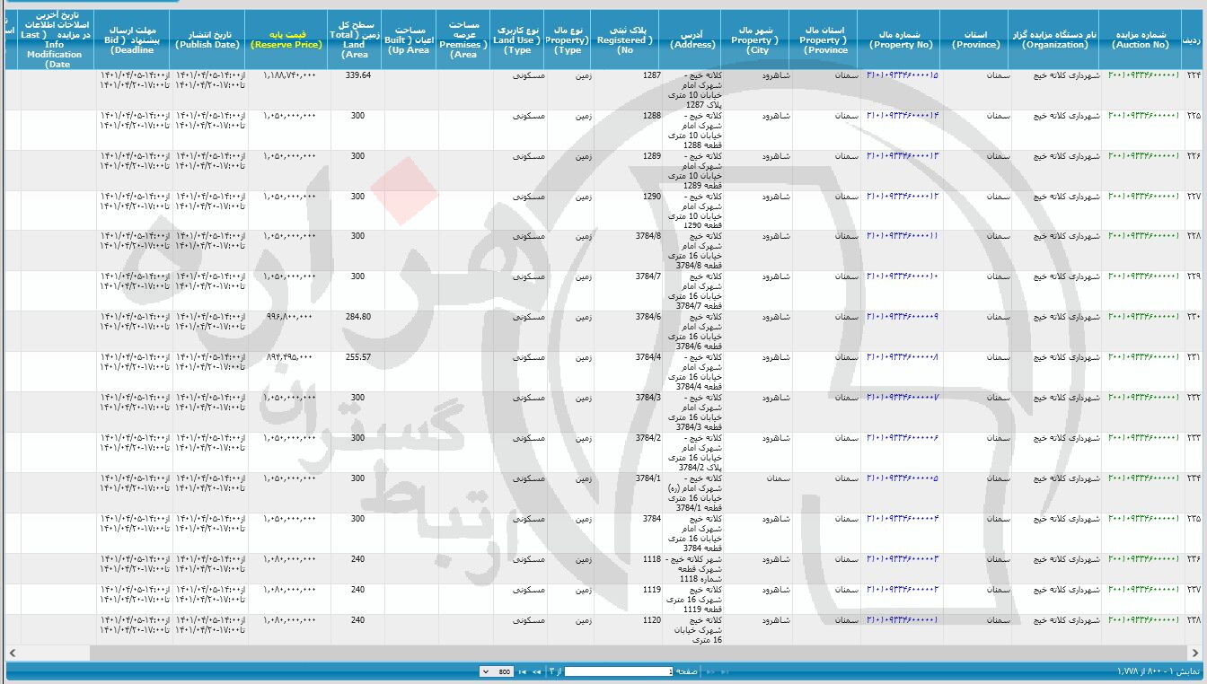The width and height of the screenshot is (1207, 684).
Task: Sort by Property City column header
Action: [x=754, y=39]
